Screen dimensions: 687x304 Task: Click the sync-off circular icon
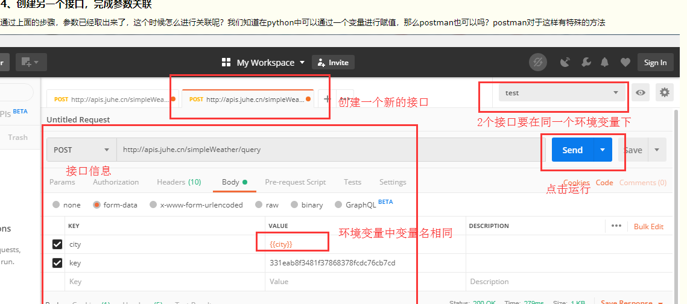(x=537, y=62)
